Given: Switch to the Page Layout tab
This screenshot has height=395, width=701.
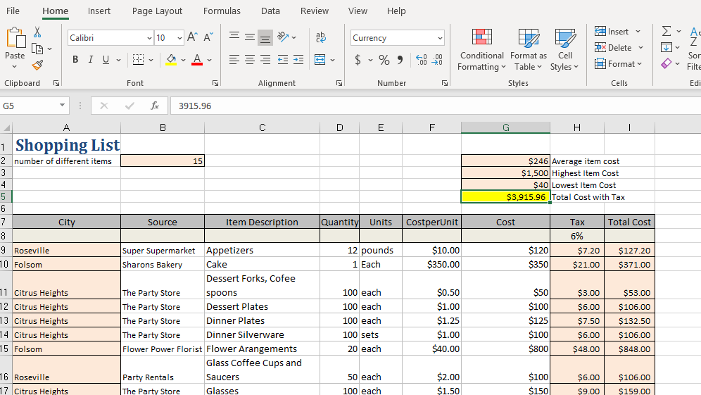Looking at the screenshot, I should click(157, 11).
